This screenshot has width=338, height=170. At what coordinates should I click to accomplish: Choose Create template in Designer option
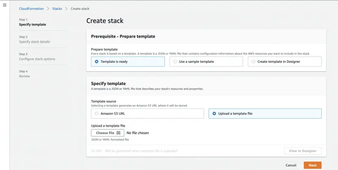pos(254,62)
